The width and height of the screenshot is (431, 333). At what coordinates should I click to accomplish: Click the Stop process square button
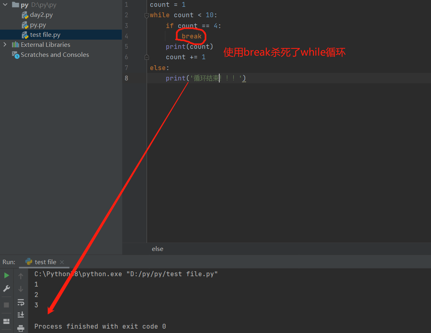click(x=6, y=305)
